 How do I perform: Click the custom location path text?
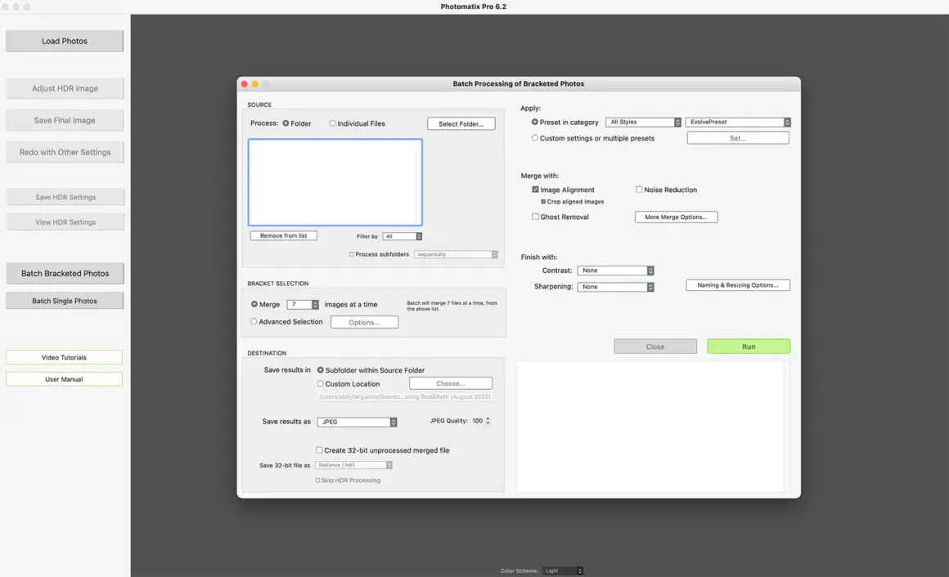(x=404, y=397)
